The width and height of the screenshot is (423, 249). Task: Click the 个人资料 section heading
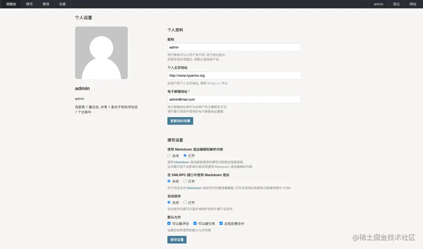click(175, 30)
